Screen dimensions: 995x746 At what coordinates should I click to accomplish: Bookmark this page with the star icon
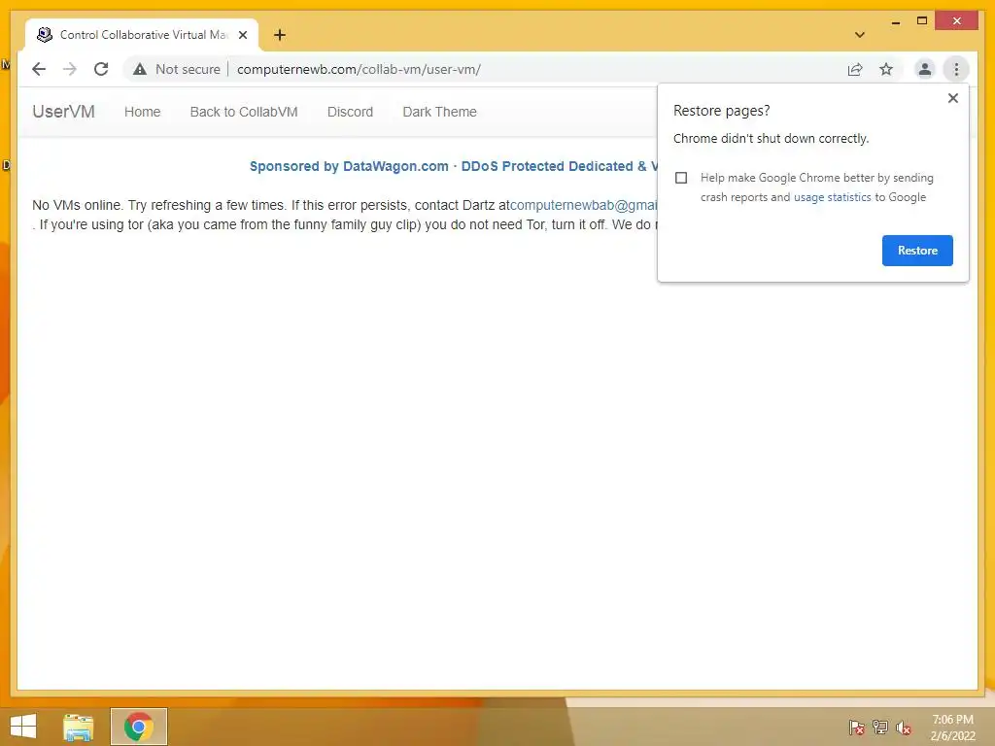[x=886, y=69]
